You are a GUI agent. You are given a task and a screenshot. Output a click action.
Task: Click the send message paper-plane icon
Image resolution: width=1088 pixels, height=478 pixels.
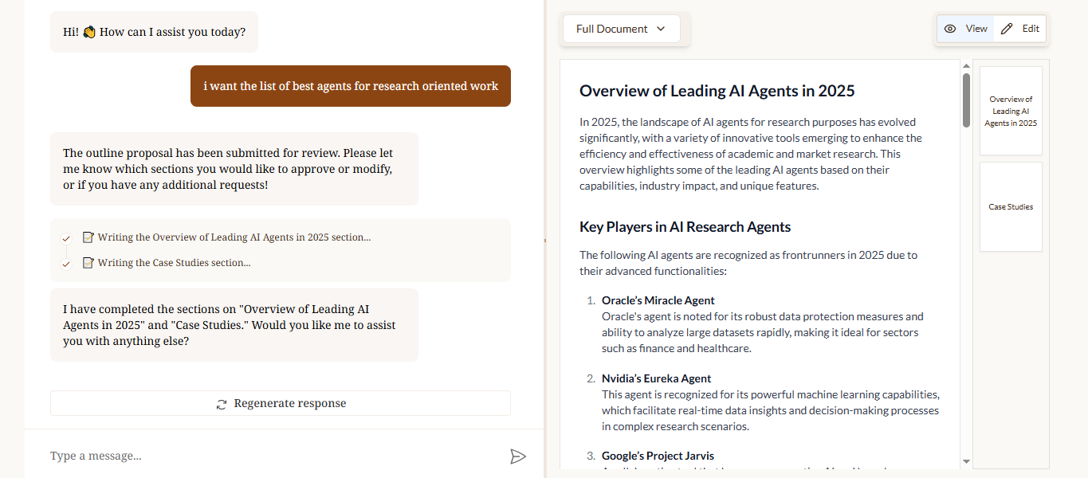click(x=518, y=456)
